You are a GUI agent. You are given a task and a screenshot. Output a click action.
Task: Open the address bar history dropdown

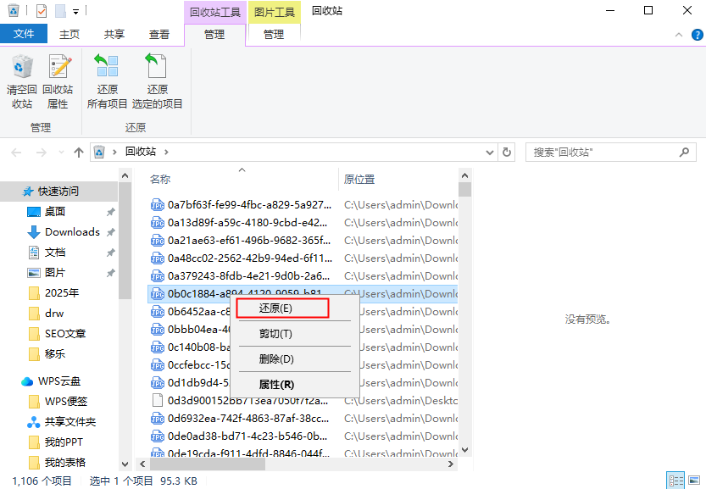coord(489,152)
